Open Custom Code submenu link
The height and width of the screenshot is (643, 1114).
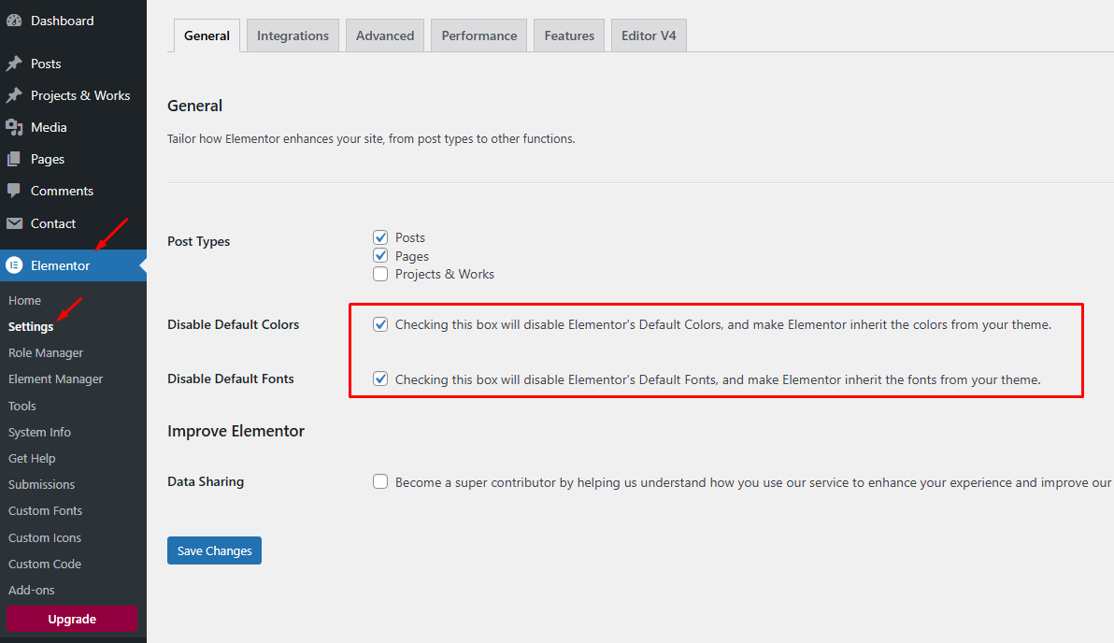coord(45,564)
